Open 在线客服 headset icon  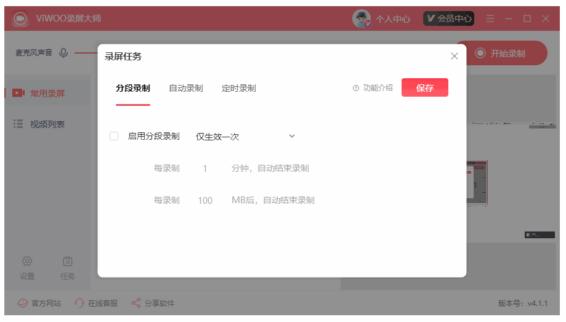pos(79,303)
